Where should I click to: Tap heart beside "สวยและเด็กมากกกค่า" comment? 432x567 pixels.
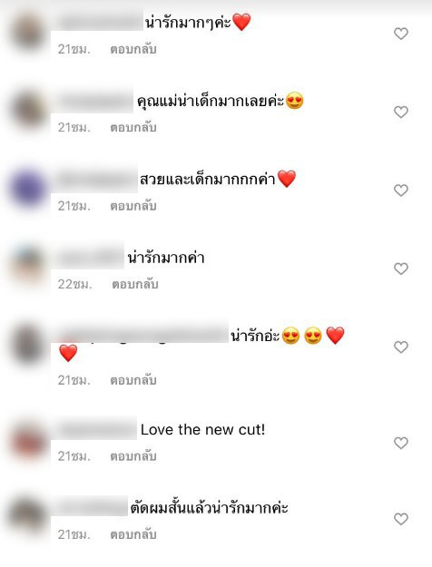pos(401,191)
